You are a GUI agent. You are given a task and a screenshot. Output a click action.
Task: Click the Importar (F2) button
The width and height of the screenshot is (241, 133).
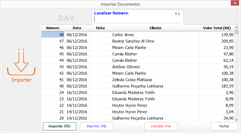pyautogui.click(x=59, y=126)
